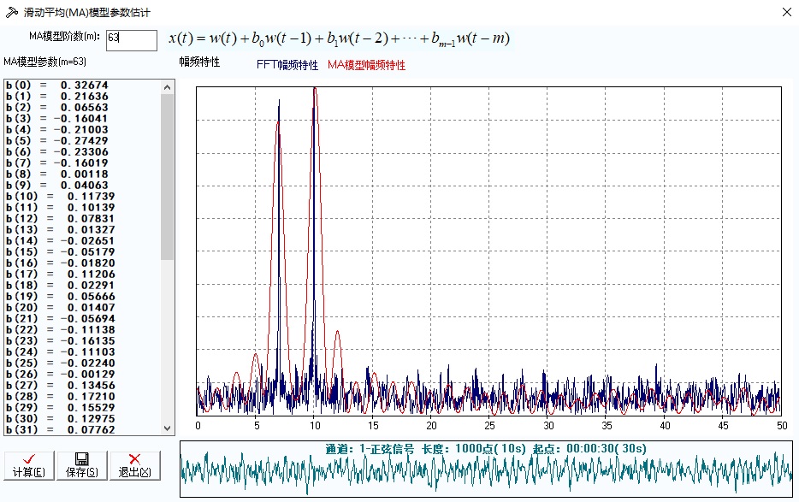Click the MA模型阶数(m) label

(64, 36)
